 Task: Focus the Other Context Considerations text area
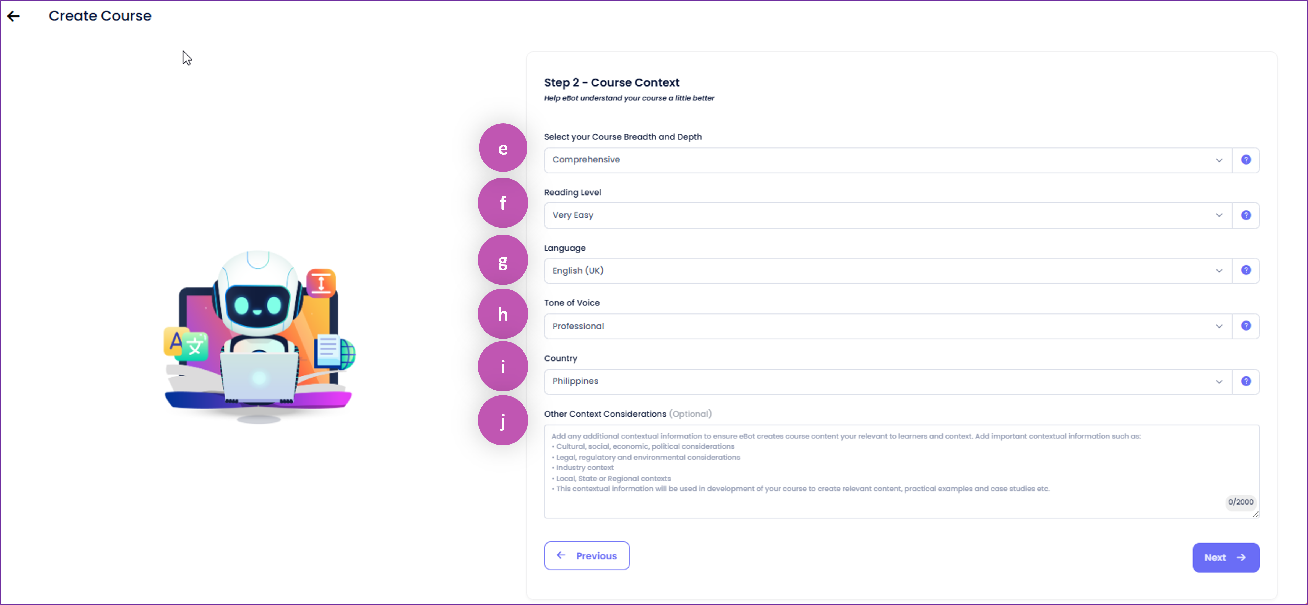(902, 471)
